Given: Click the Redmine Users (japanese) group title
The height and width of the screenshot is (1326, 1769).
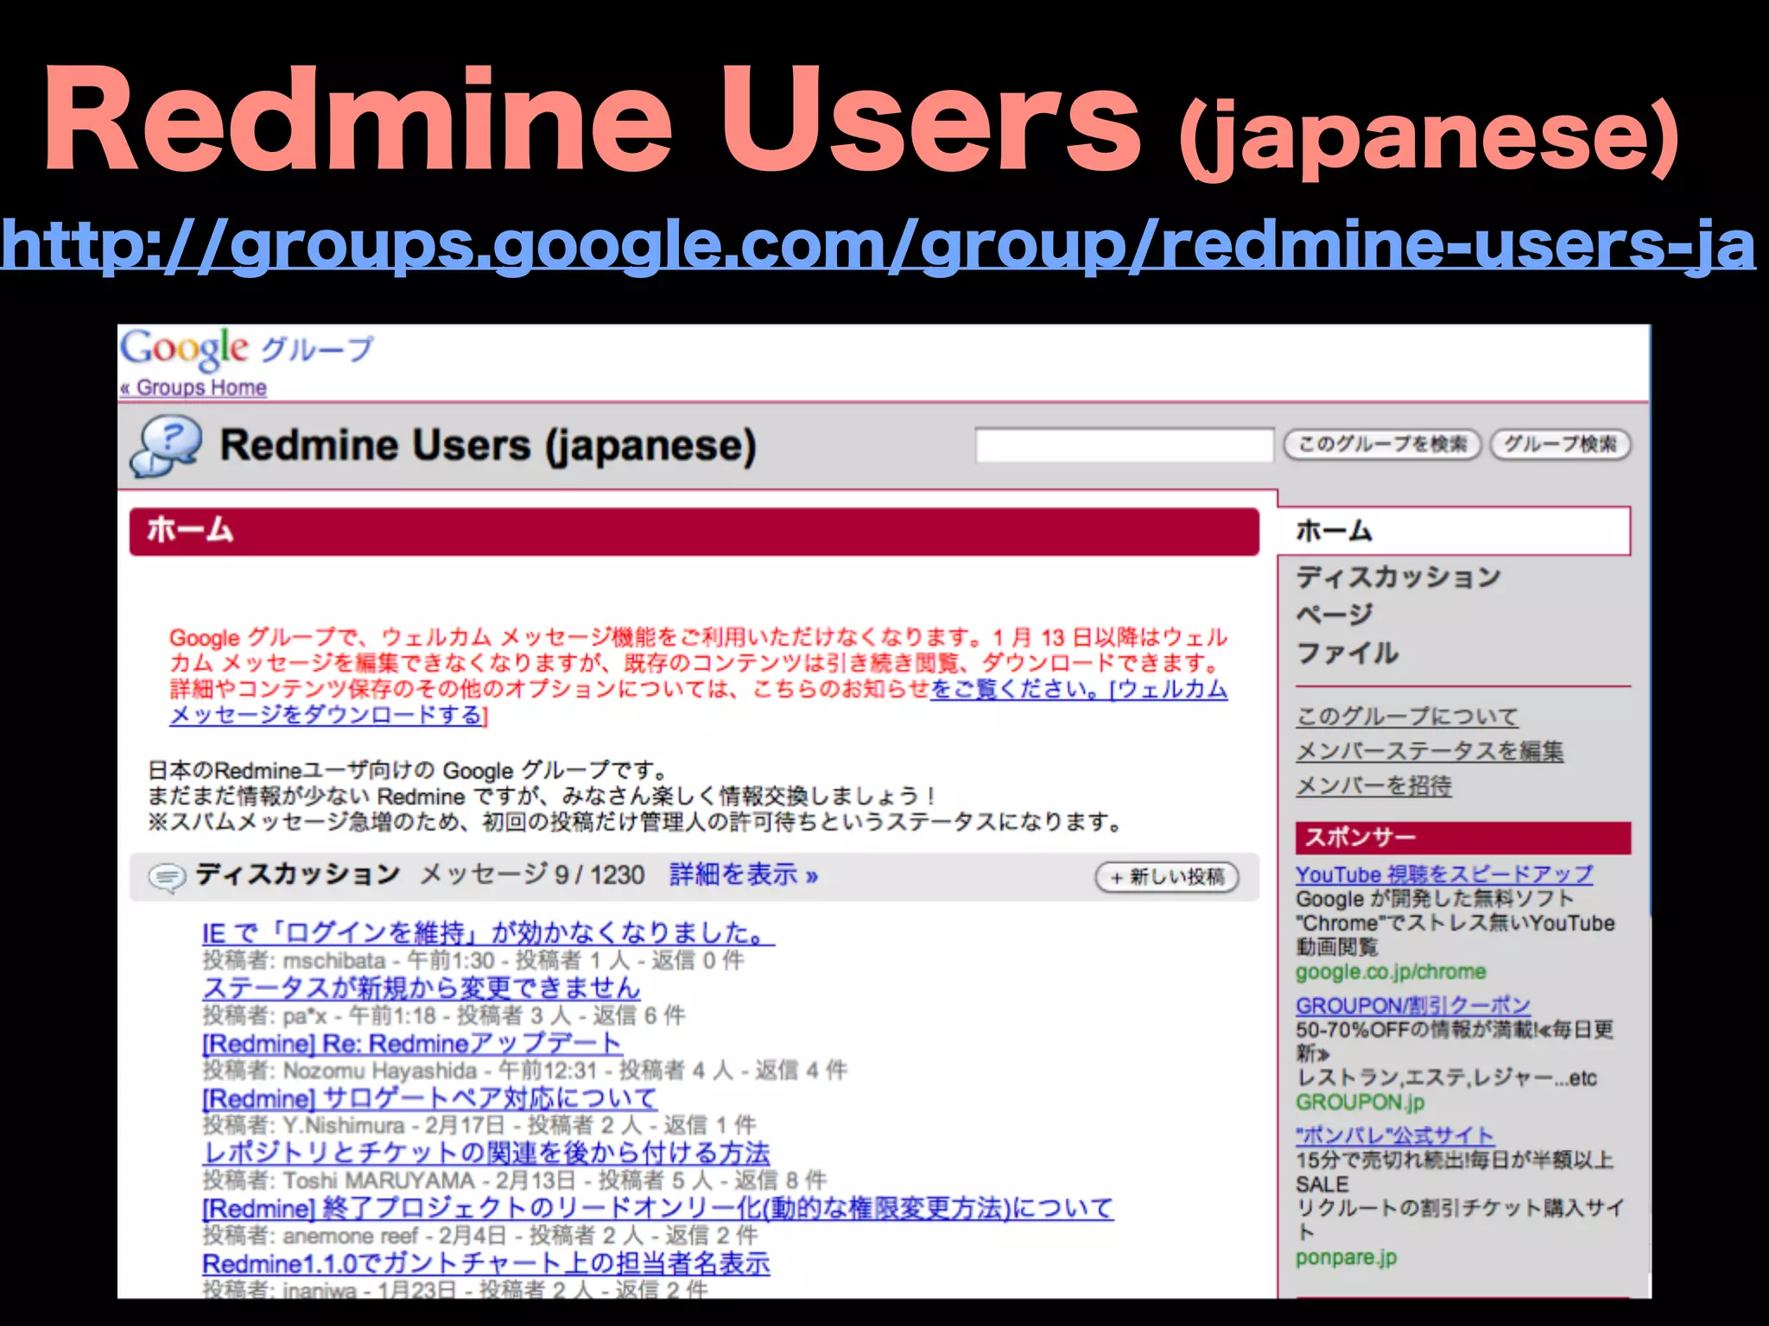Looking at the screenshot, I should [488, 446].
